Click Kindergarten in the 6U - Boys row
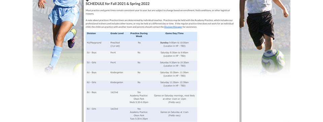The image size is (323, 122). pyautogui.click(x=117, y=73)
